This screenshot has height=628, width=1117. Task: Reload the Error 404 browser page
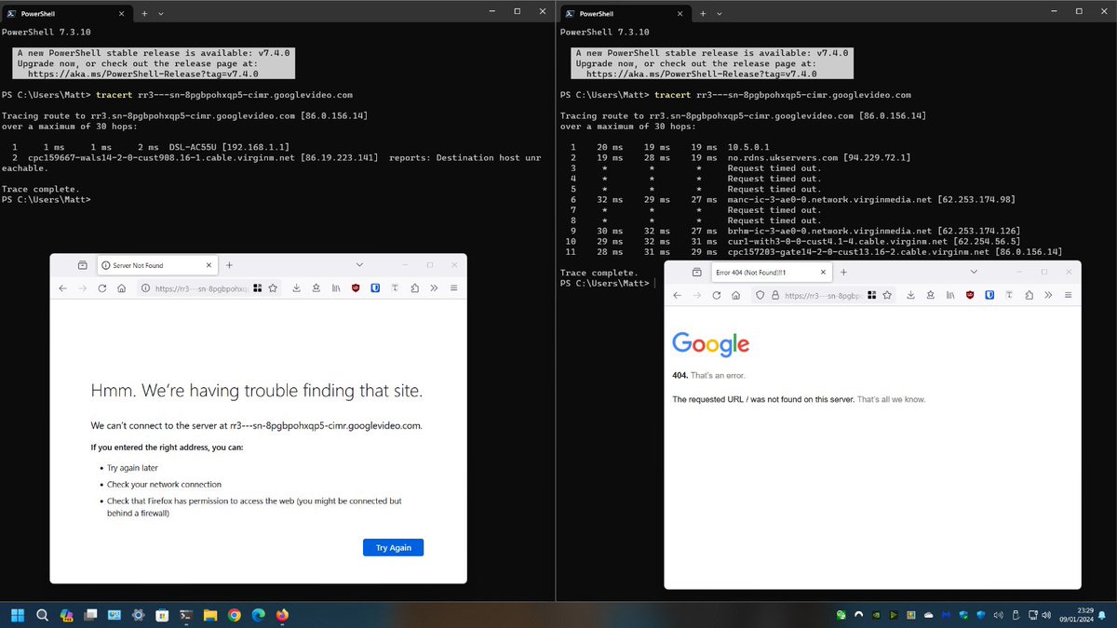(x=716, y=295)
